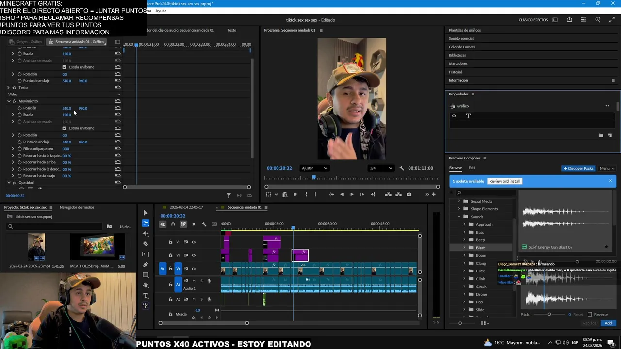Screen dimensions: 621x349
Task: Select the Track Select Forward tool
Action: click(146, 223)
